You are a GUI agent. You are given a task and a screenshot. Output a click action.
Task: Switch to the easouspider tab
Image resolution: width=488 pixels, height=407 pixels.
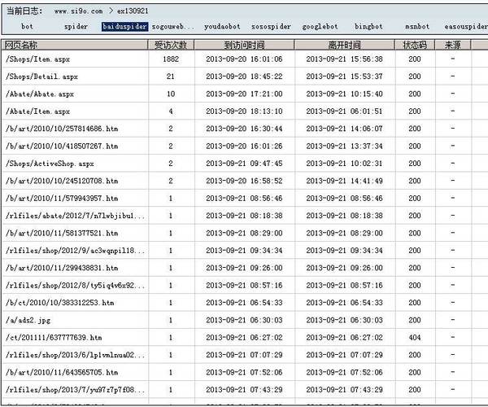pyautogui.click(x=466, y=27)
